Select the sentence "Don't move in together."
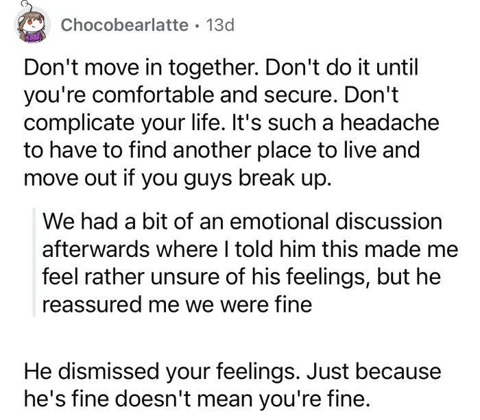 tap(143, 68)
